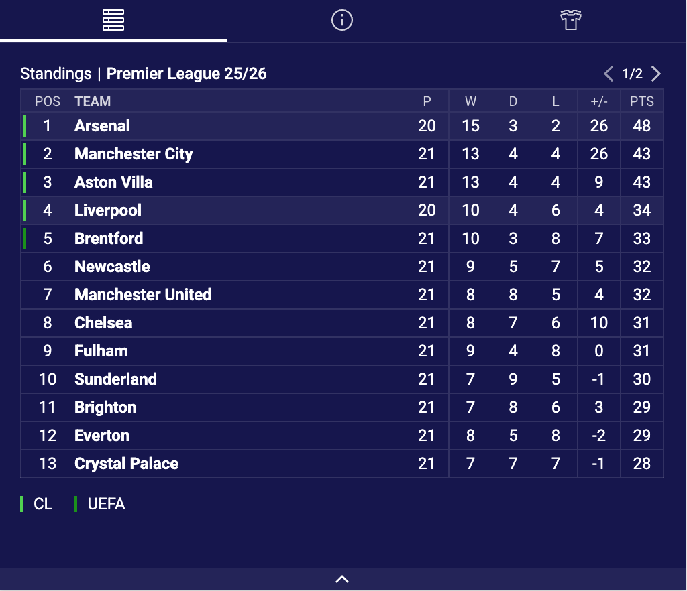The image size is (687, 591).
Task: Click the TEAM column header
Action: [93, 102]
